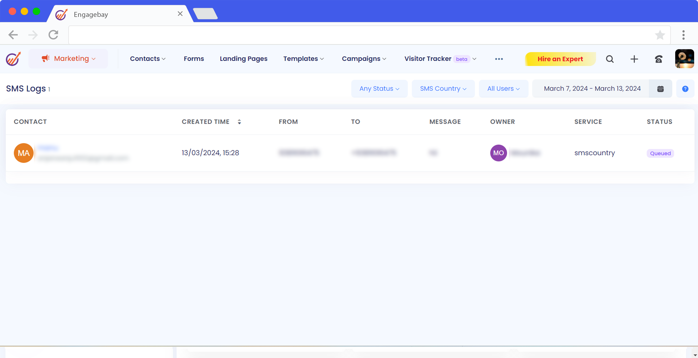The height and width of the screenshot is (358, 698).
Task: Open the telephone dialer icon
Action: 658,59
